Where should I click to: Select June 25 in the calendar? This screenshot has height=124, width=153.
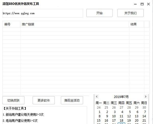[x=106, y=108]
